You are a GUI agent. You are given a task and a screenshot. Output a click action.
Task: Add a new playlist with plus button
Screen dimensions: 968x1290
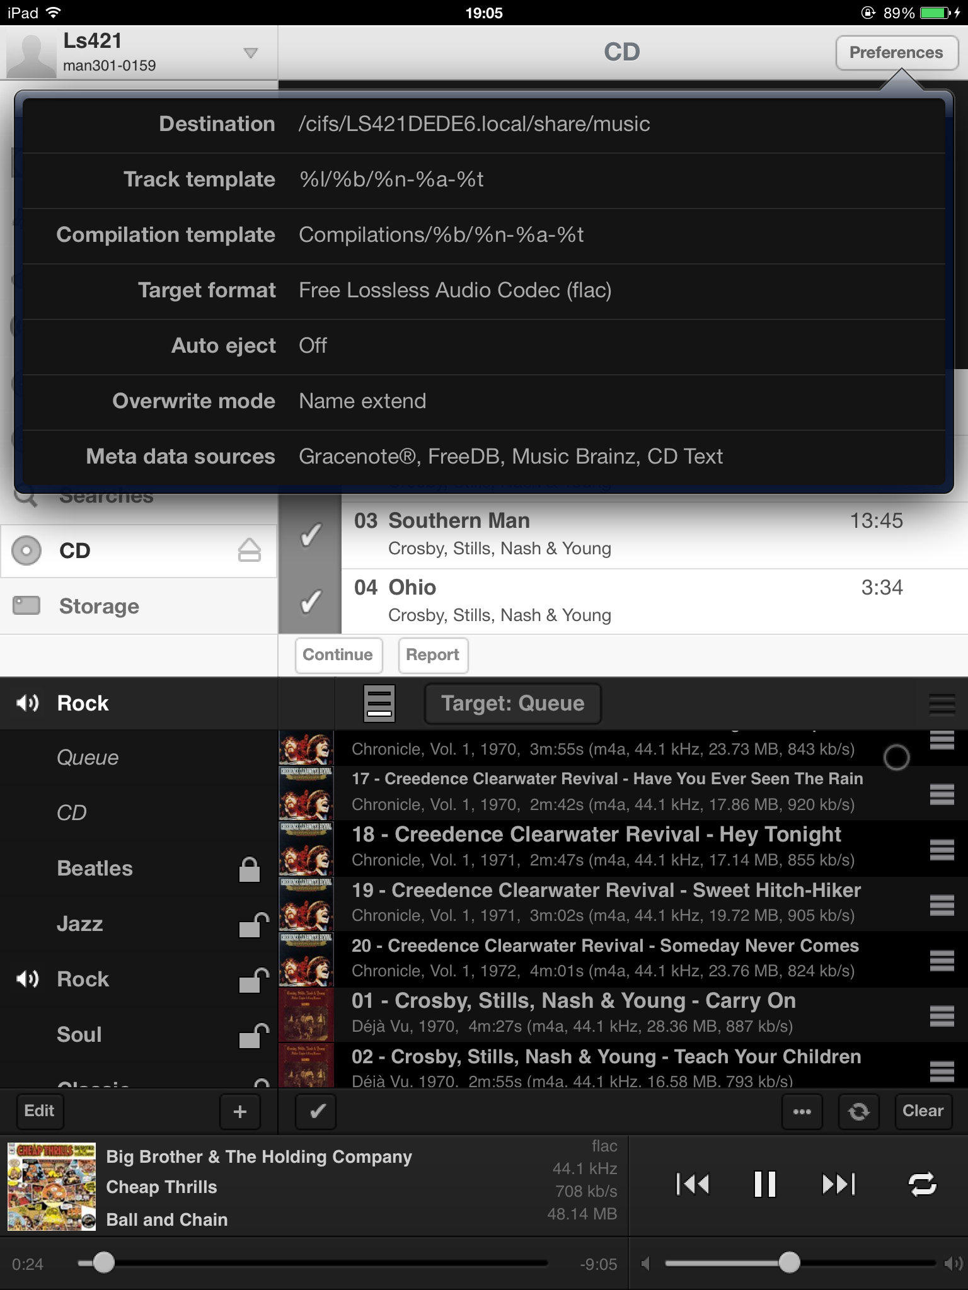pos(239,1112)
